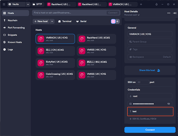Screen dimensions: 178x136
Task: Expand the Personal vault dropdown
Action: (132, 15)
